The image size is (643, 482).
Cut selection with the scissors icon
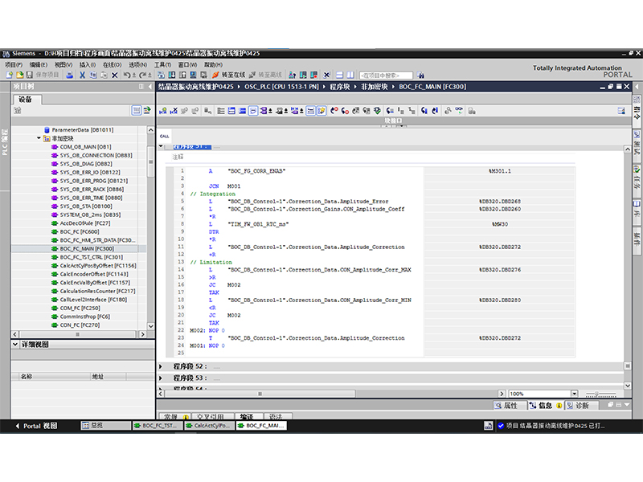point(83,75)
